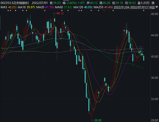Open the date range dropdown triangle

[x=157, y=7]
